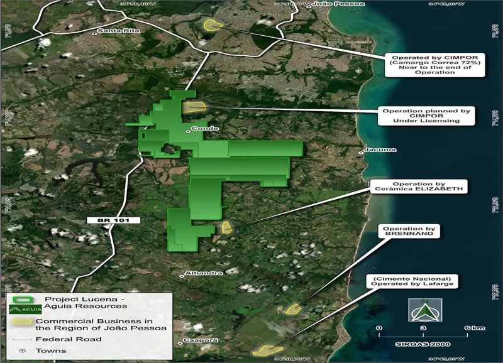The image size is (503, 363).
Task: Click the Caaporã town label
Action: pos(200,340)
